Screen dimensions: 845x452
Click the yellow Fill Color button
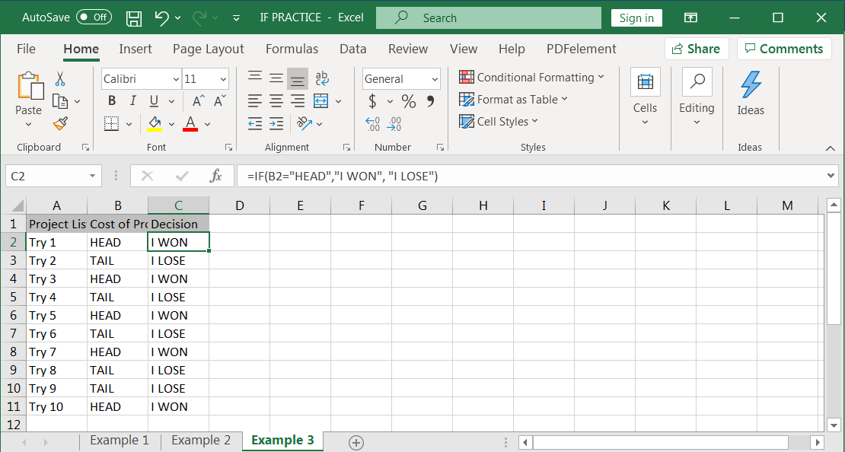tap(155, 124)
